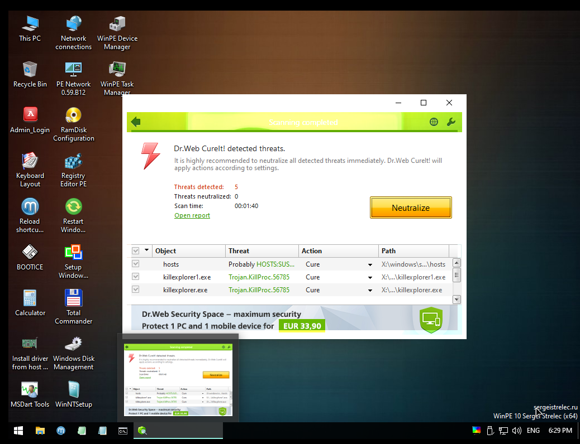The height and width of the screenshot is (444, 580).
Task: Open RamDisk Configuration icon
Action: pos(74,124)
